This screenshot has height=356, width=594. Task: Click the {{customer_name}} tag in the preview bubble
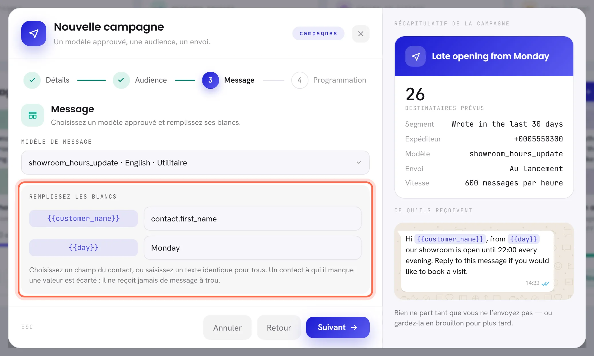click(x=450, y=239)
